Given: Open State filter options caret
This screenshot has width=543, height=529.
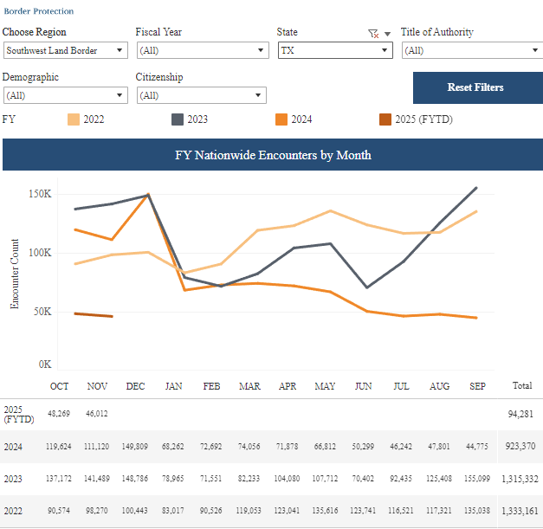Looking at the screenshot, I should pyautogui.click(x=387, y=34).
